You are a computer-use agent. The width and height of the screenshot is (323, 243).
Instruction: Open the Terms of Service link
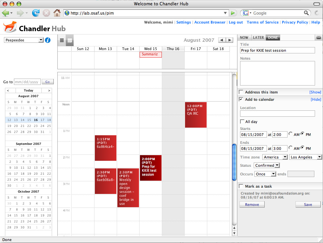click(x=263, y=22)
